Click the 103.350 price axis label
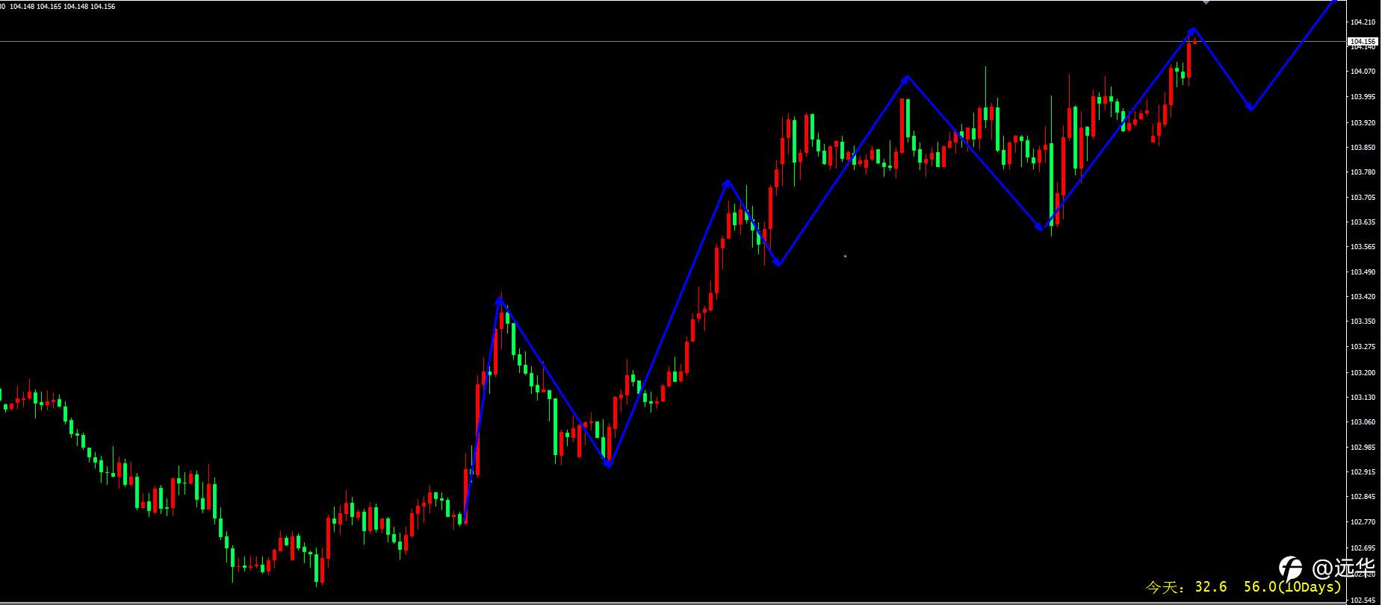Screen dimensions: 1382x605 click(x=1363, y=322)
